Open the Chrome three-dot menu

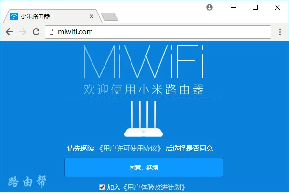pyautogui.click(x=280, y=32)
